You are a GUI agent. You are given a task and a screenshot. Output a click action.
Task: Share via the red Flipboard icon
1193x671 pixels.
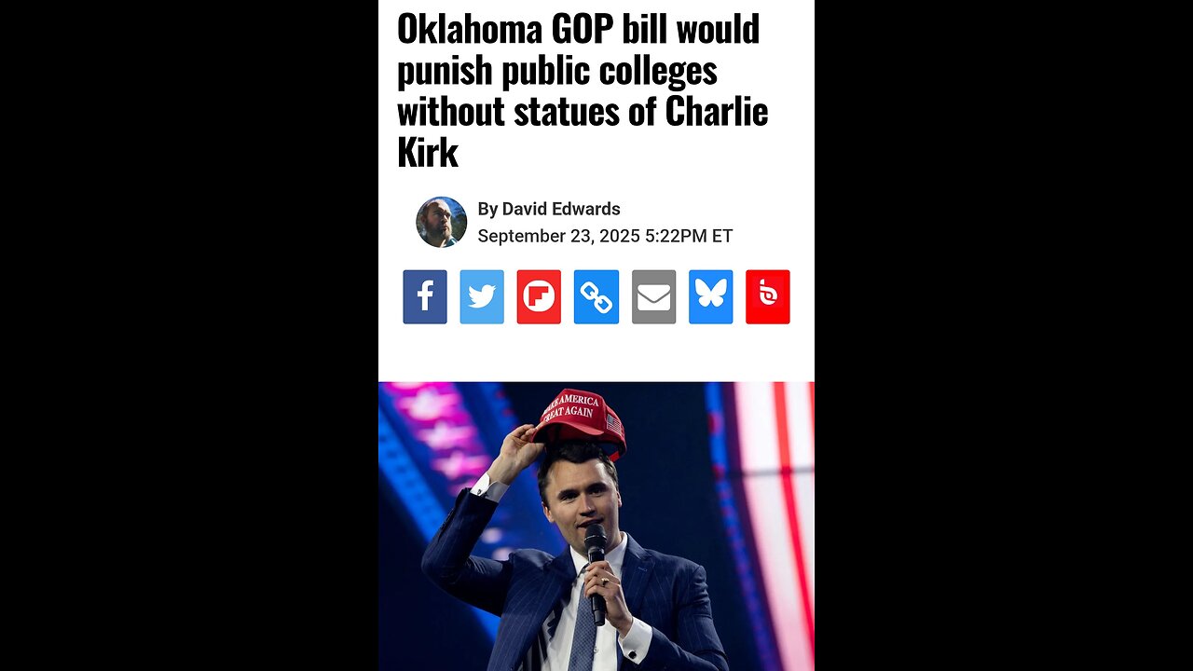pos(539,297)
